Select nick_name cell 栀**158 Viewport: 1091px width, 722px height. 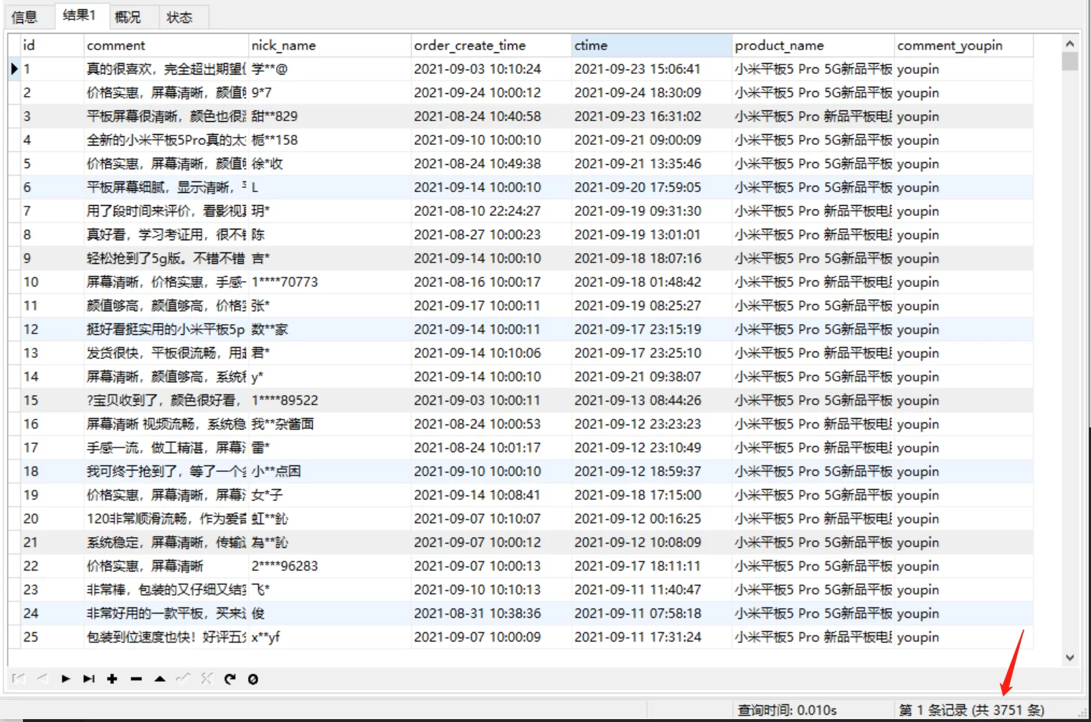[330, 140]
